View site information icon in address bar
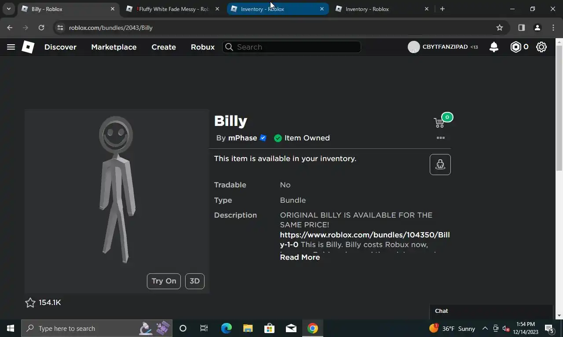Image resolution: width=563 pixels, height=337 pixels. point(60,28)
